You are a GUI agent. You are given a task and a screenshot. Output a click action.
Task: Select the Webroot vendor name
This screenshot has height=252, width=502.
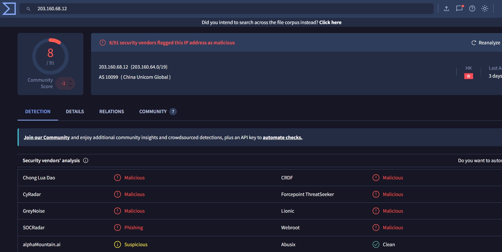290,228
